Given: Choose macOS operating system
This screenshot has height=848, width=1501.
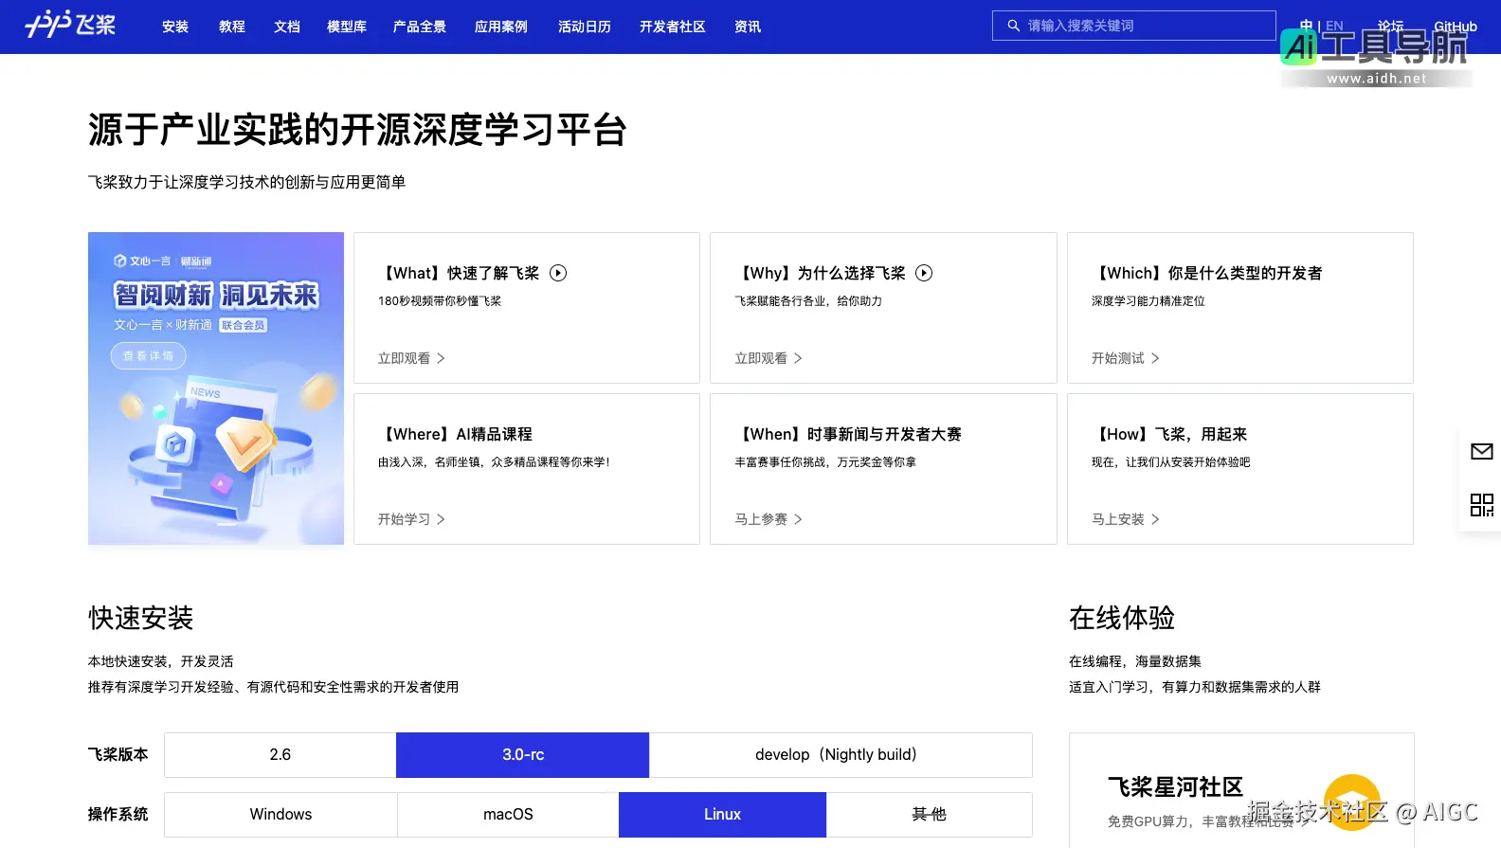Looking at the screenshot, I should click(x=508, y=815).
